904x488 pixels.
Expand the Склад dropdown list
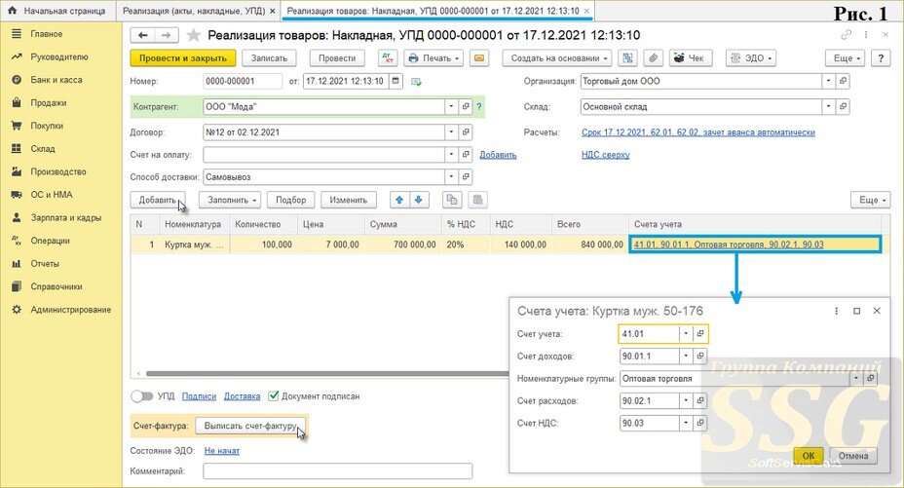click(x=828, y=106)
